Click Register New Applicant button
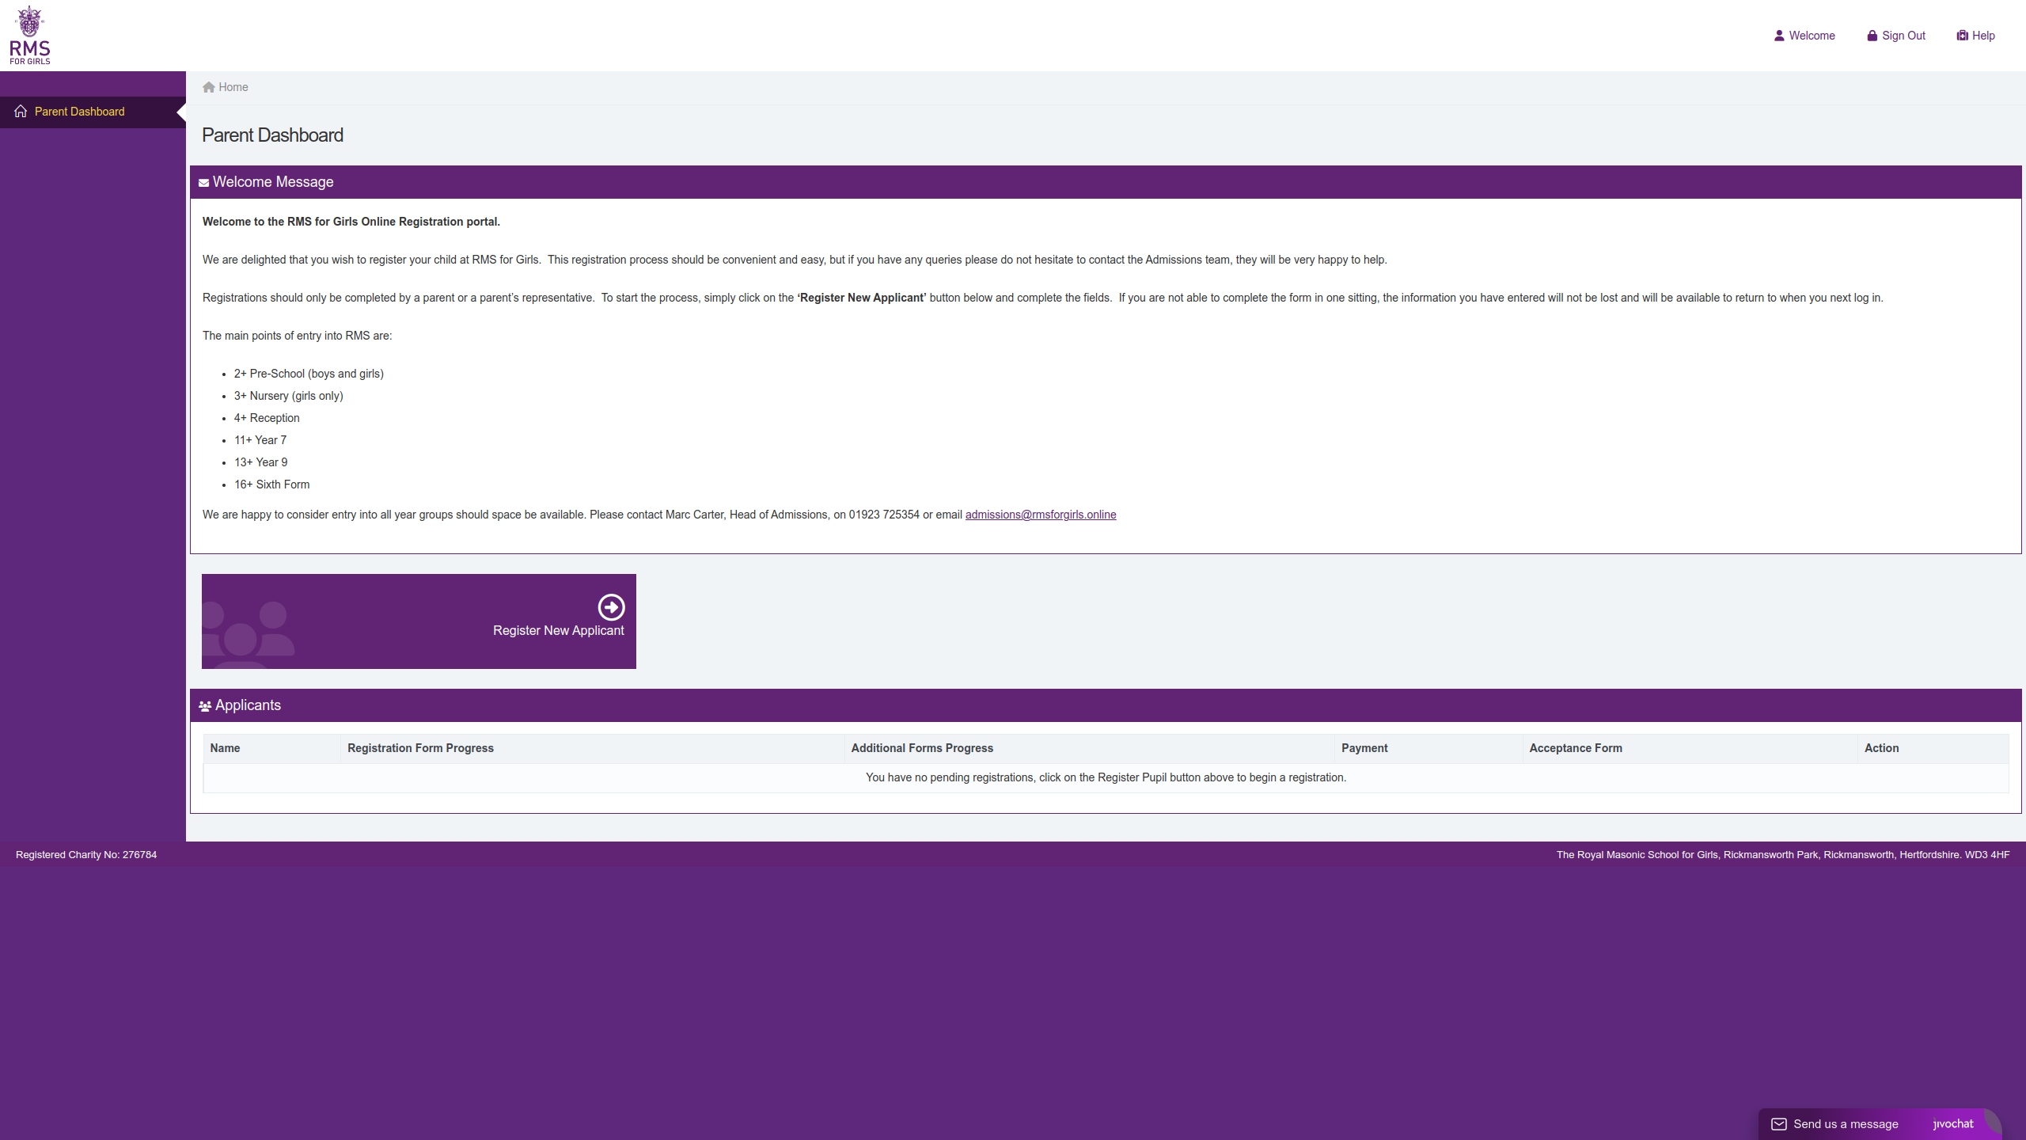Viewport: 2026px width, 1140px height. pos(419,621)
